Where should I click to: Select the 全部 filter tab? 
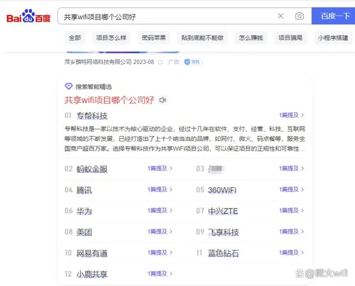point(75,38)
